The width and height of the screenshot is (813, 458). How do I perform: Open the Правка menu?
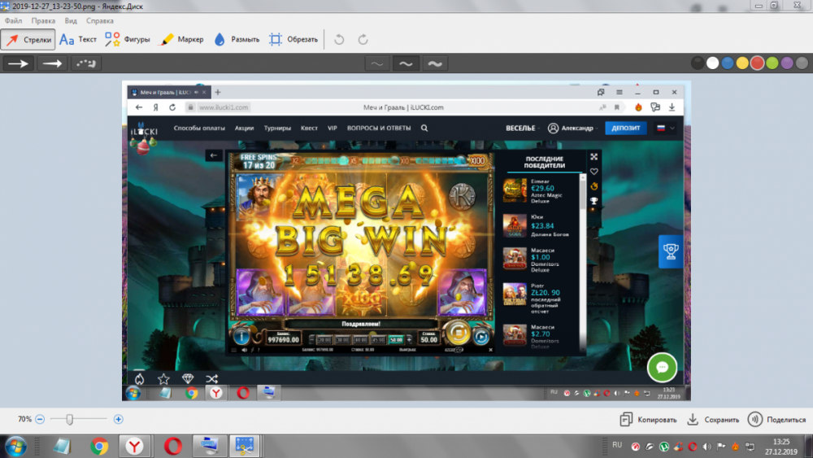pos(43,20)
